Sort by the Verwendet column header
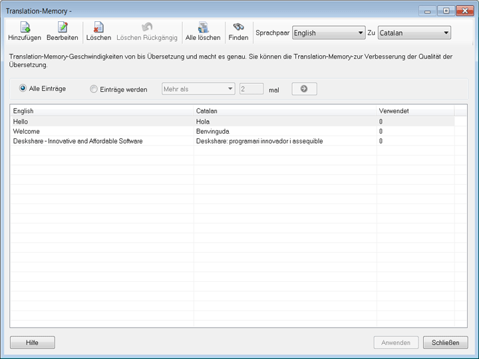The height and width of the screenshot is (359, 479). tap(415, 111)
